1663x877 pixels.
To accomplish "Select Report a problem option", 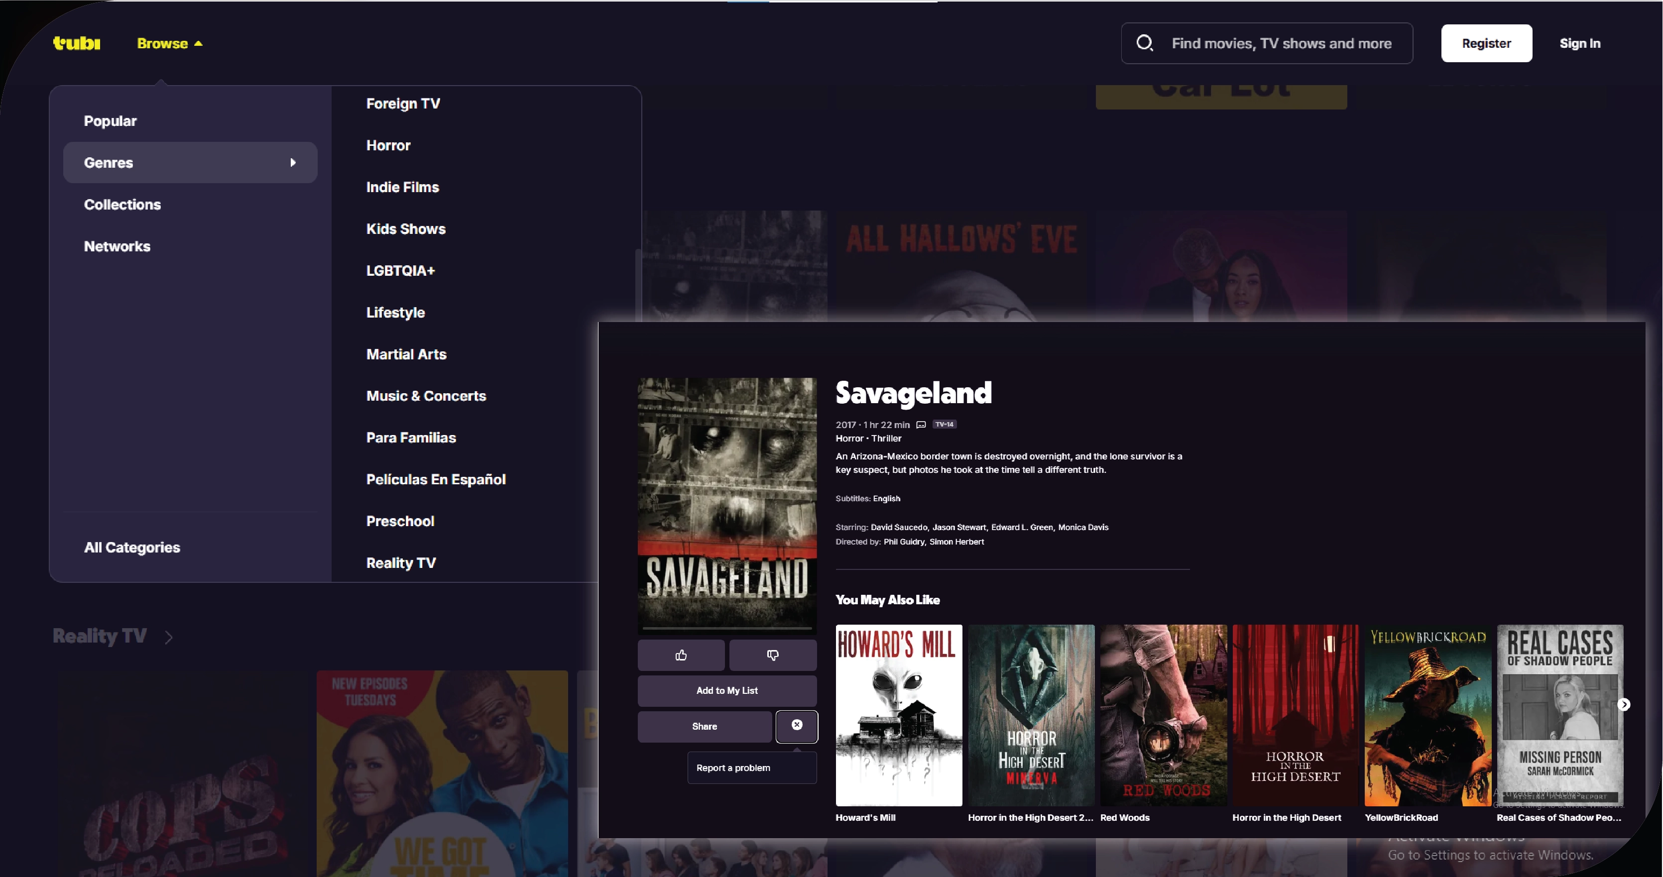I will 733,767.
